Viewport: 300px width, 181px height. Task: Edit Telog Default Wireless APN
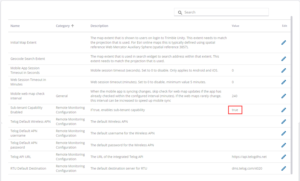(284, 122)
